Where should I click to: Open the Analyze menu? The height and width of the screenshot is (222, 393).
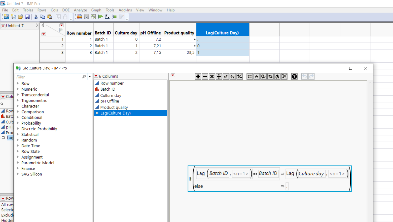tap(80, 10)
